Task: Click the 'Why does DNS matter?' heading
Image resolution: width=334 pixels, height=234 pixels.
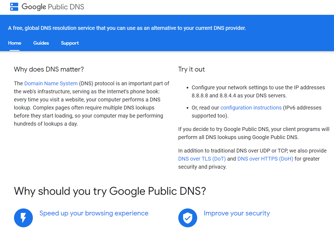Action: pos(49,69)
